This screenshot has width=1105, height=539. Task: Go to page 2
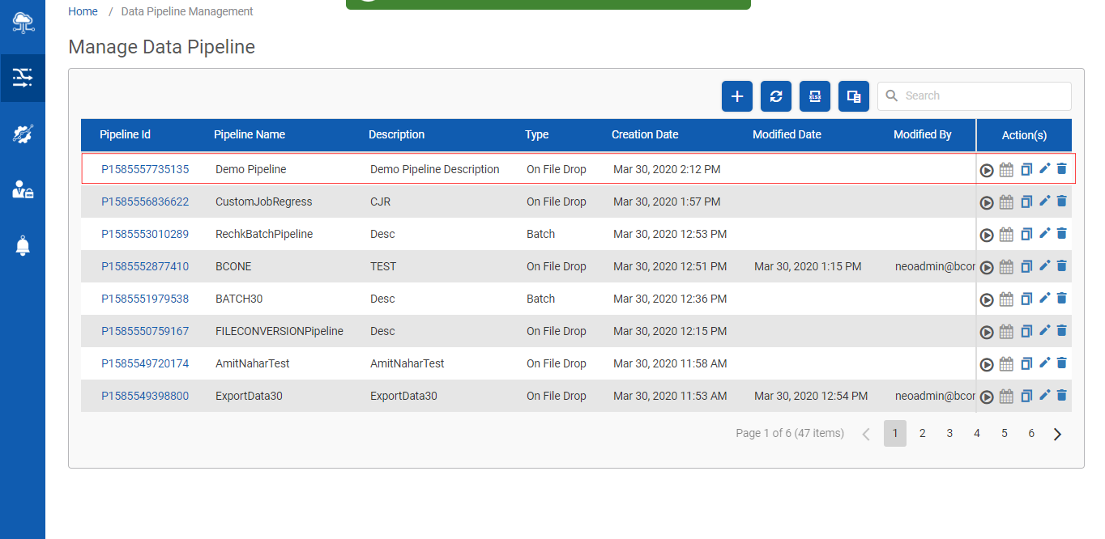tap(923, 433)
